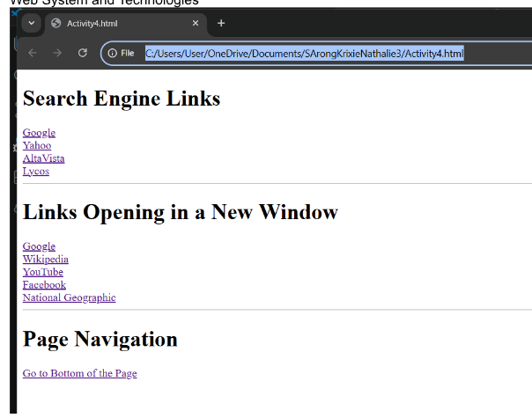This screenshot has height=418, width=532.
Task: Click the globe favicon on the tab
Action: pos(56,23)
